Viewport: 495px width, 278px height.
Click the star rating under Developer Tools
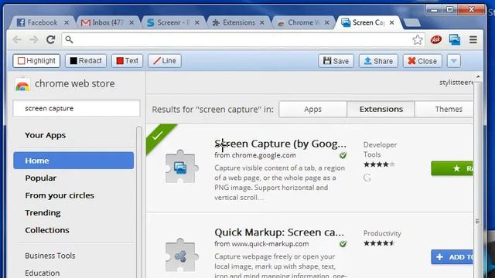[379, 164]
